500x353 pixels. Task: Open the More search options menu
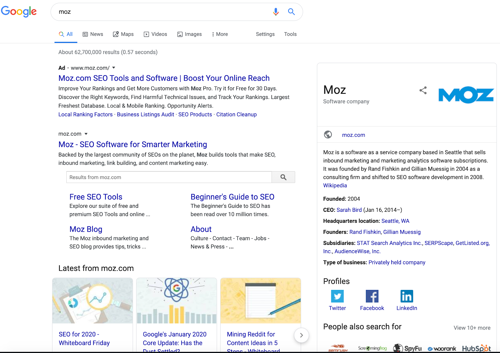coord(220,34)
